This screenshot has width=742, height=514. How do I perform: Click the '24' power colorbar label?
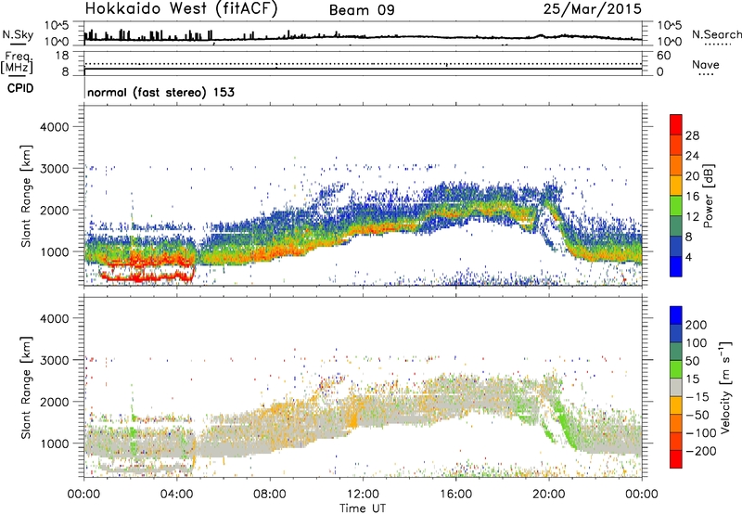[x=692, y=156]
